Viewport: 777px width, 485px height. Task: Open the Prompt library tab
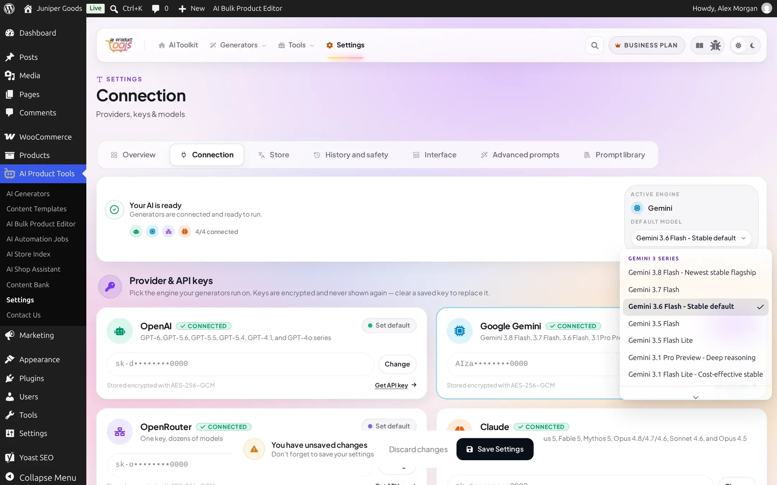pos(614,155)
